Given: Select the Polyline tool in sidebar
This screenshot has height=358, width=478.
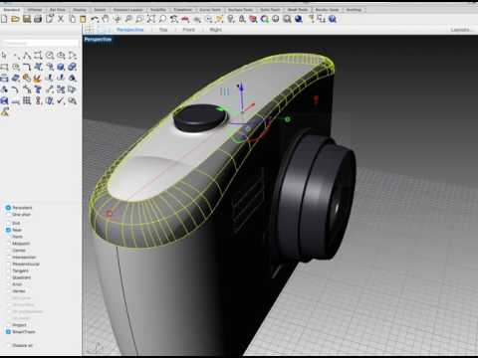Looking at the screenshot, I should pyautogui.click(x=27, y=55).
